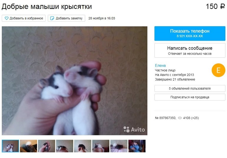227x158 pixels.
Task: Click the note icon beside Добавить заметку
Action: pyautogui.click(x=52, y=18)
